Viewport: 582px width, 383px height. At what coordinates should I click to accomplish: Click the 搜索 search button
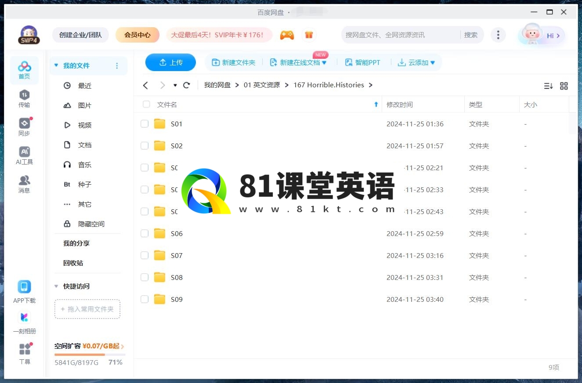tap(471, 35)
